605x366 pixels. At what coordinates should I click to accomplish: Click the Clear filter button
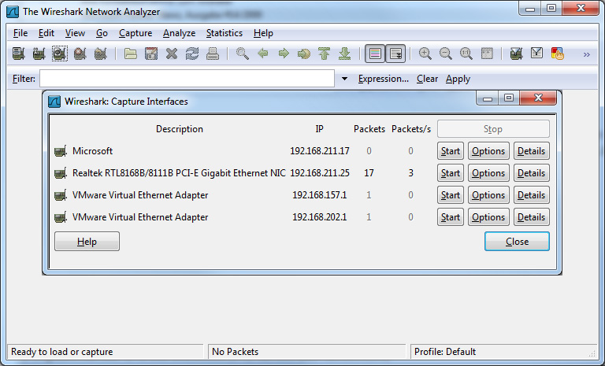[427, 79]
